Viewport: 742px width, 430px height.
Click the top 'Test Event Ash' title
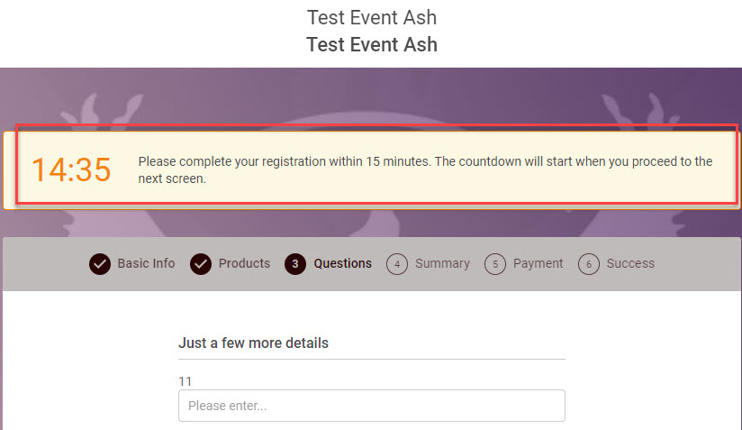(371, 17)
